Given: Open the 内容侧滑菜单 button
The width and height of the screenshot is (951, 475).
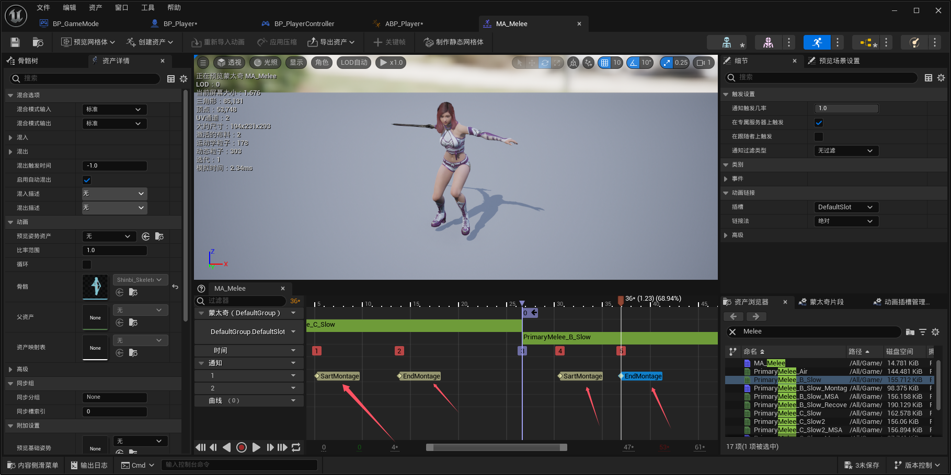Looking at the screenshot, I should pos(33,465).
